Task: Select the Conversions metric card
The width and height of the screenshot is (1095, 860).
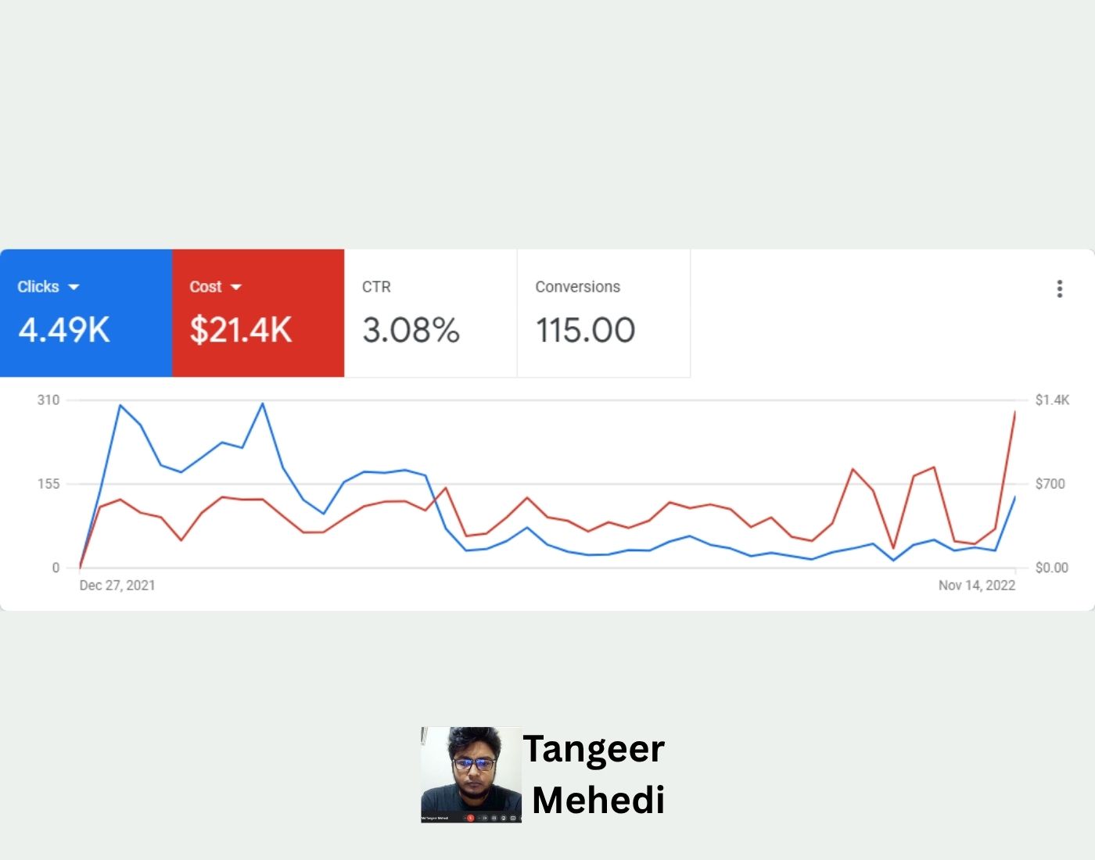Action: coord(603,313)
